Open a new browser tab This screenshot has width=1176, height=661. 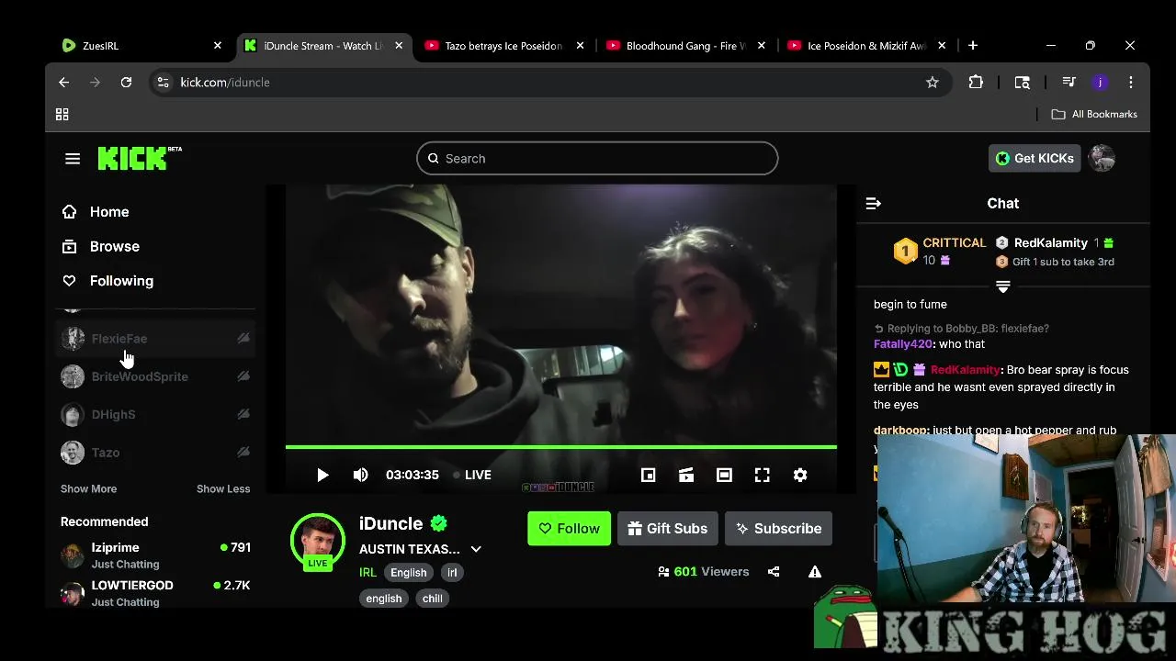click(x=972, y=45)
